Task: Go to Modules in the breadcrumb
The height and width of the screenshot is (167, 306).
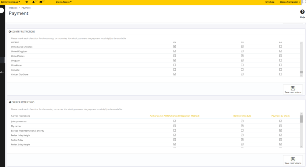Action: click(13, 8)
